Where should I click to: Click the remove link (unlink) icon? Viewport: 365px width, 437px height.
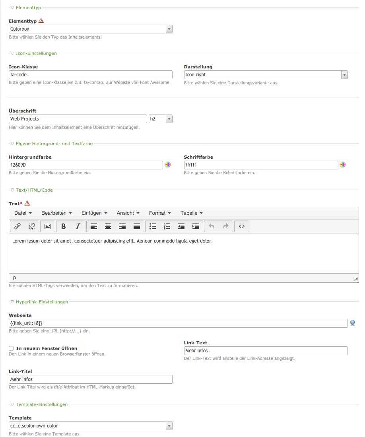tap(32, 226)
